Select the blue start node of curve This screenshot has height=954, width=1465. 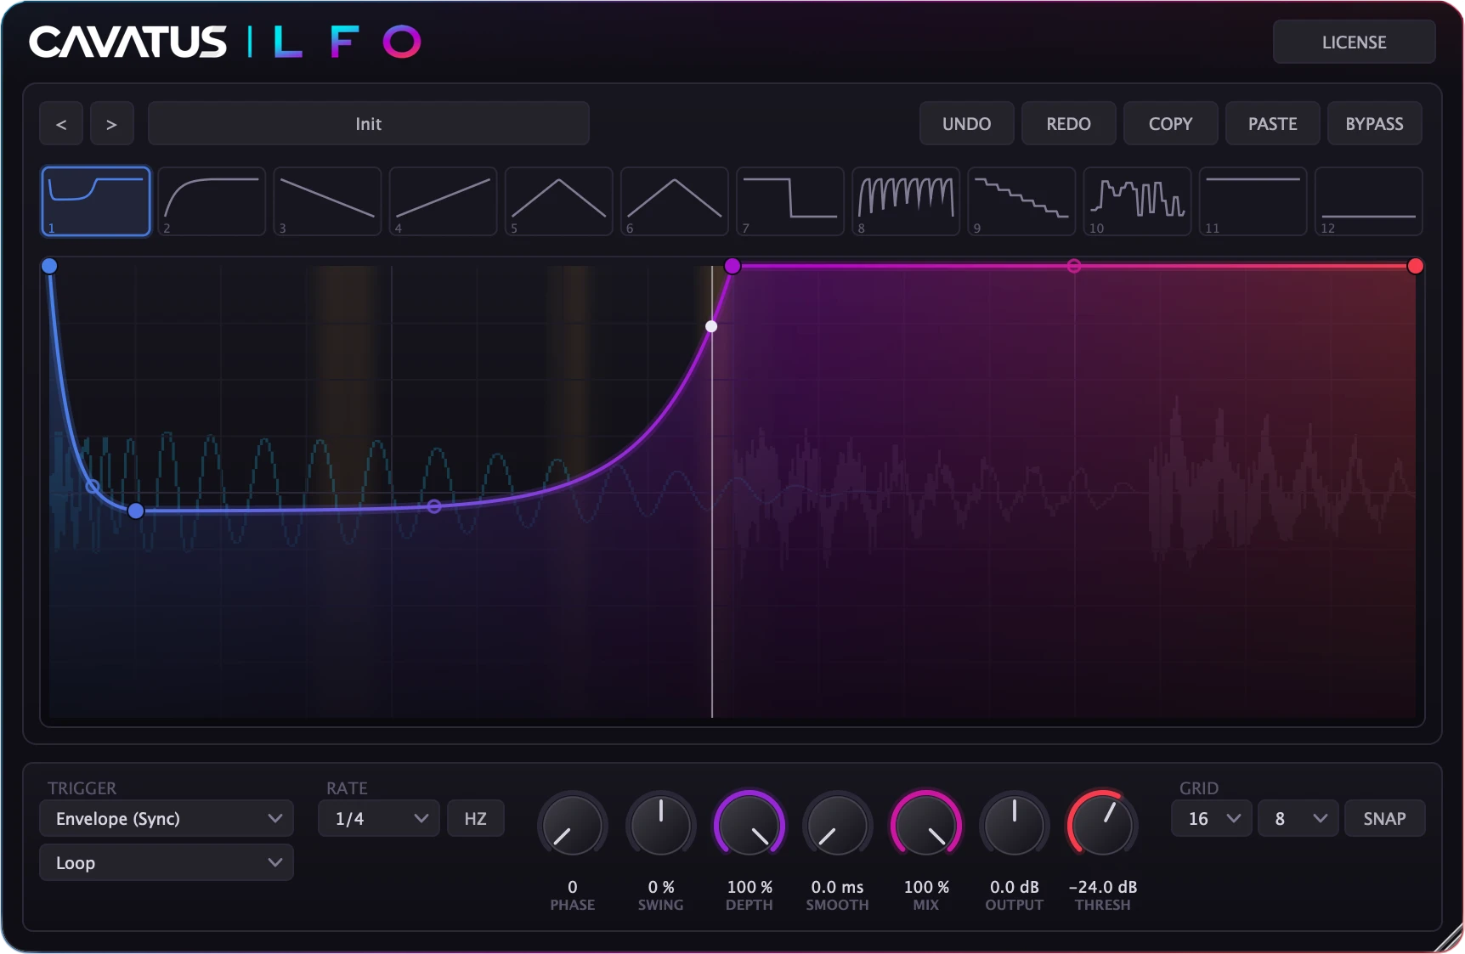[49, 266]
